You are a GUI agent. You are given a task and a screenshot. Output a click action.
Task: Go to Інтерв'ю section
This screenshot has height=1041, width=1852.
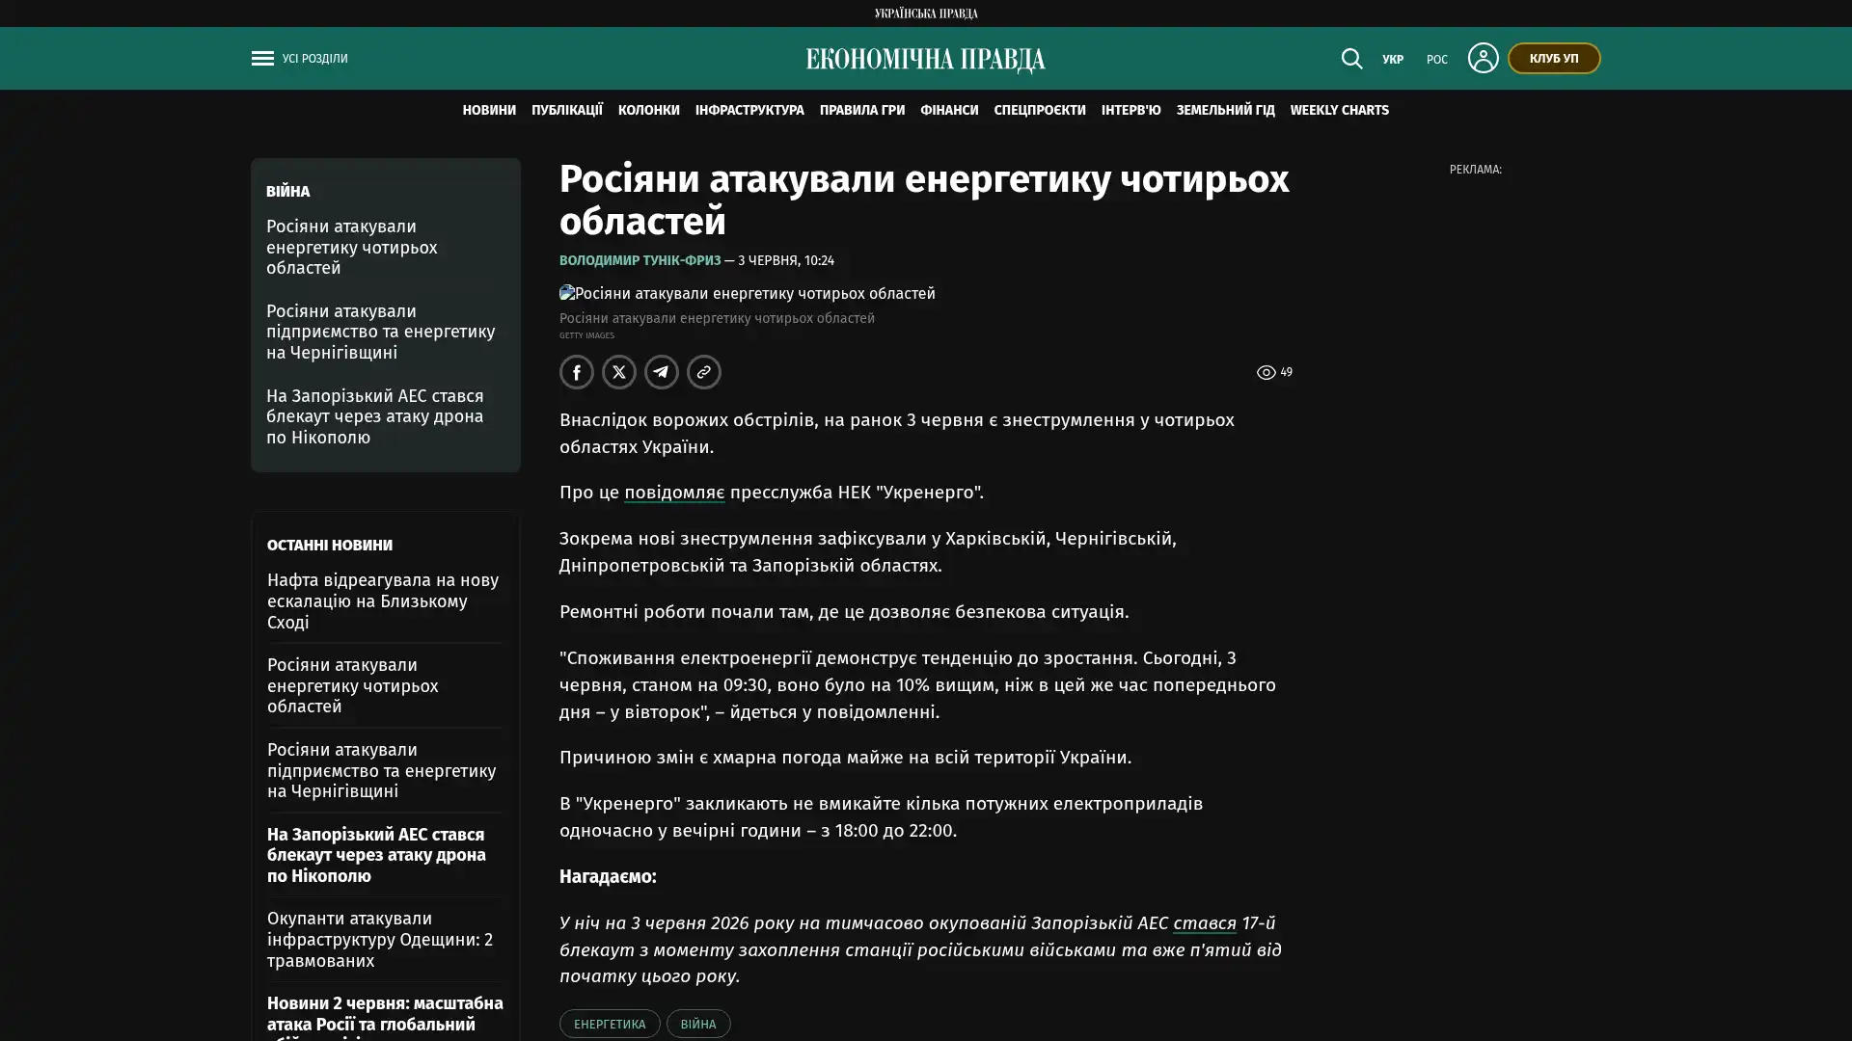click(1130, 111)
